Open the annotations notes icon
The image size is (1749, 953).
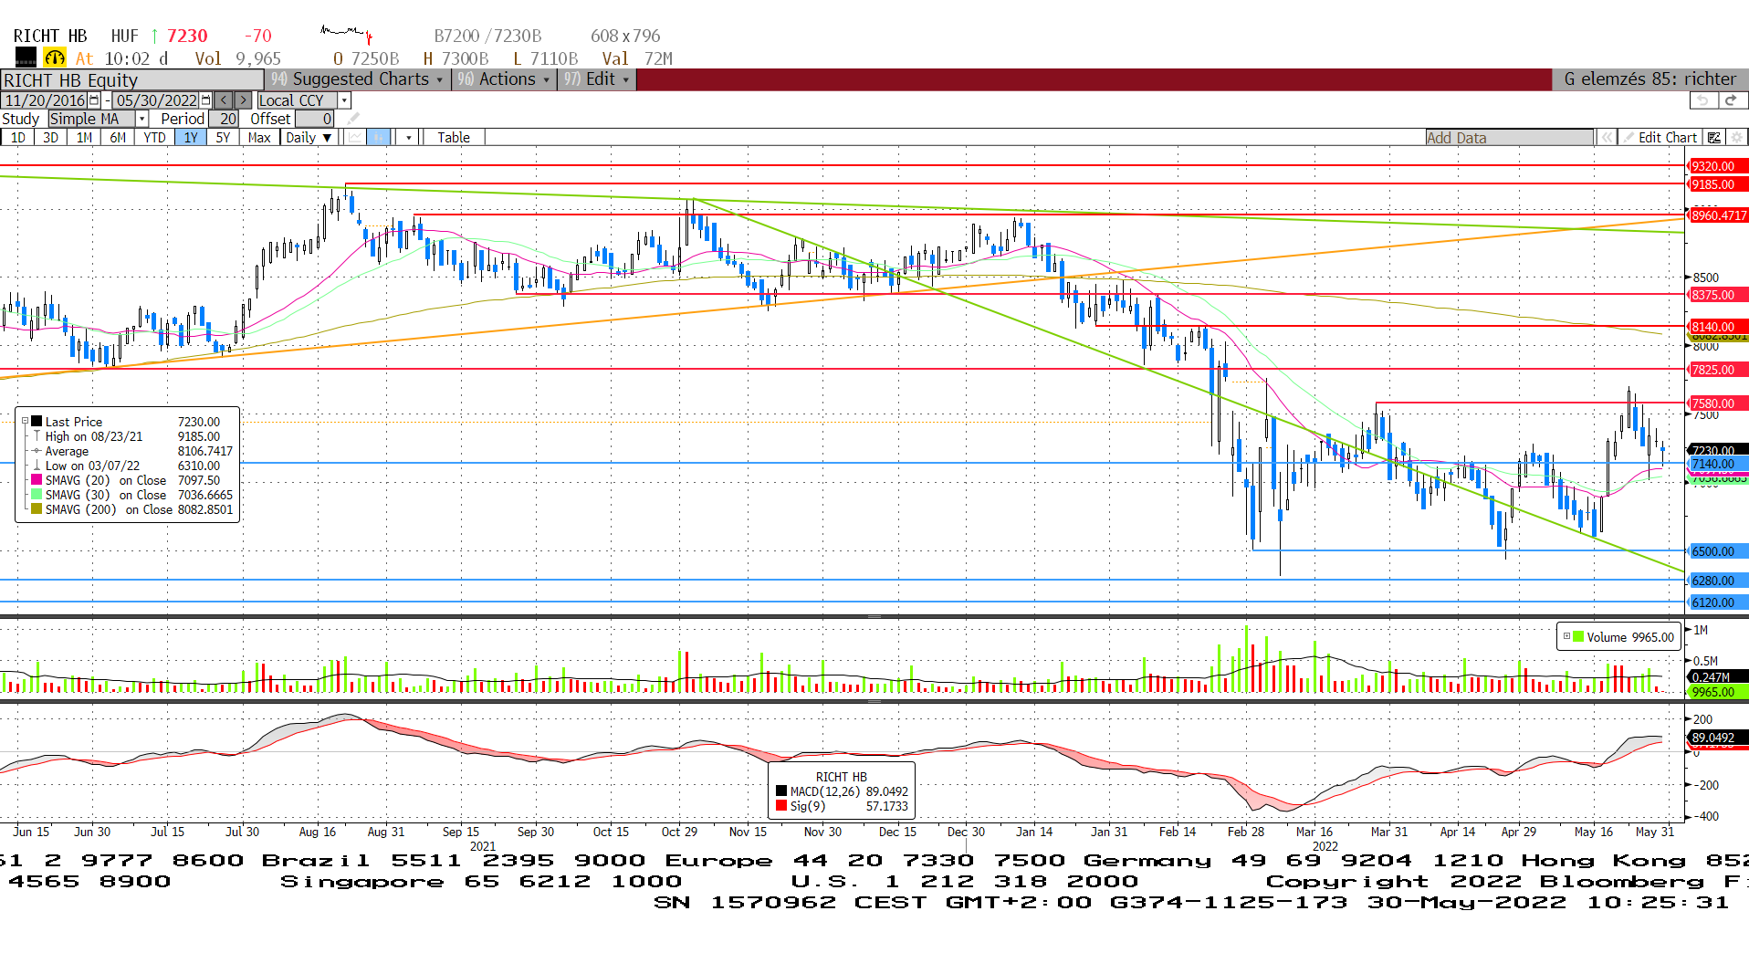tap(1714, 138)
